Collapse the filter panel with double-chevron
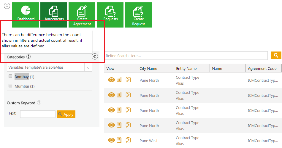 [x=95, y=57]
